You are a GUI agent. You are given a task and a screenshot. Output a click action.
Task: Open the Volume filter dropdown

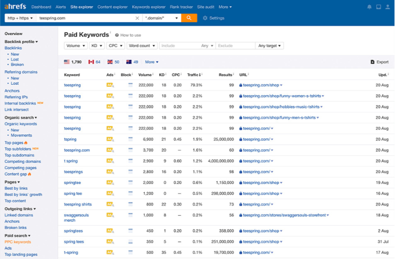(76, 45)
